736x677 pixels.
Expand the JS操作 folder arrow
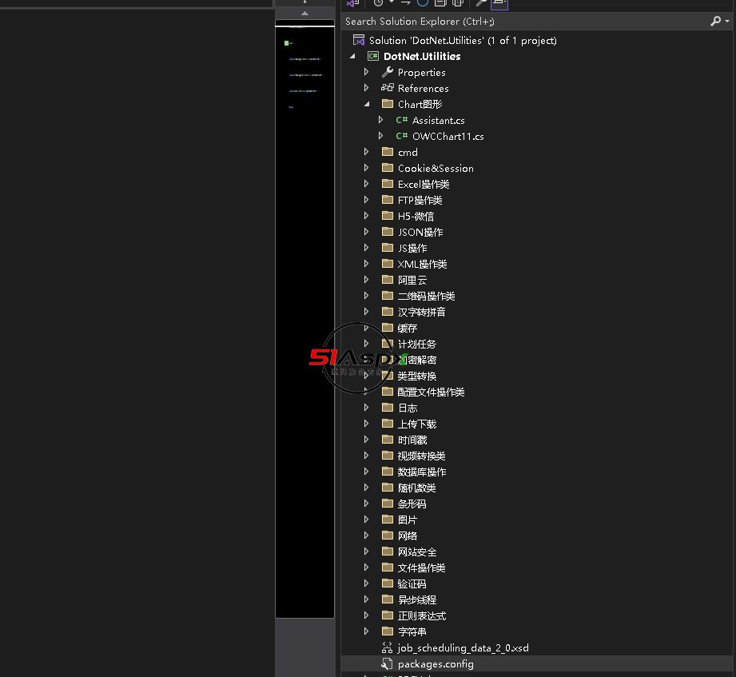tap(366, 248)
